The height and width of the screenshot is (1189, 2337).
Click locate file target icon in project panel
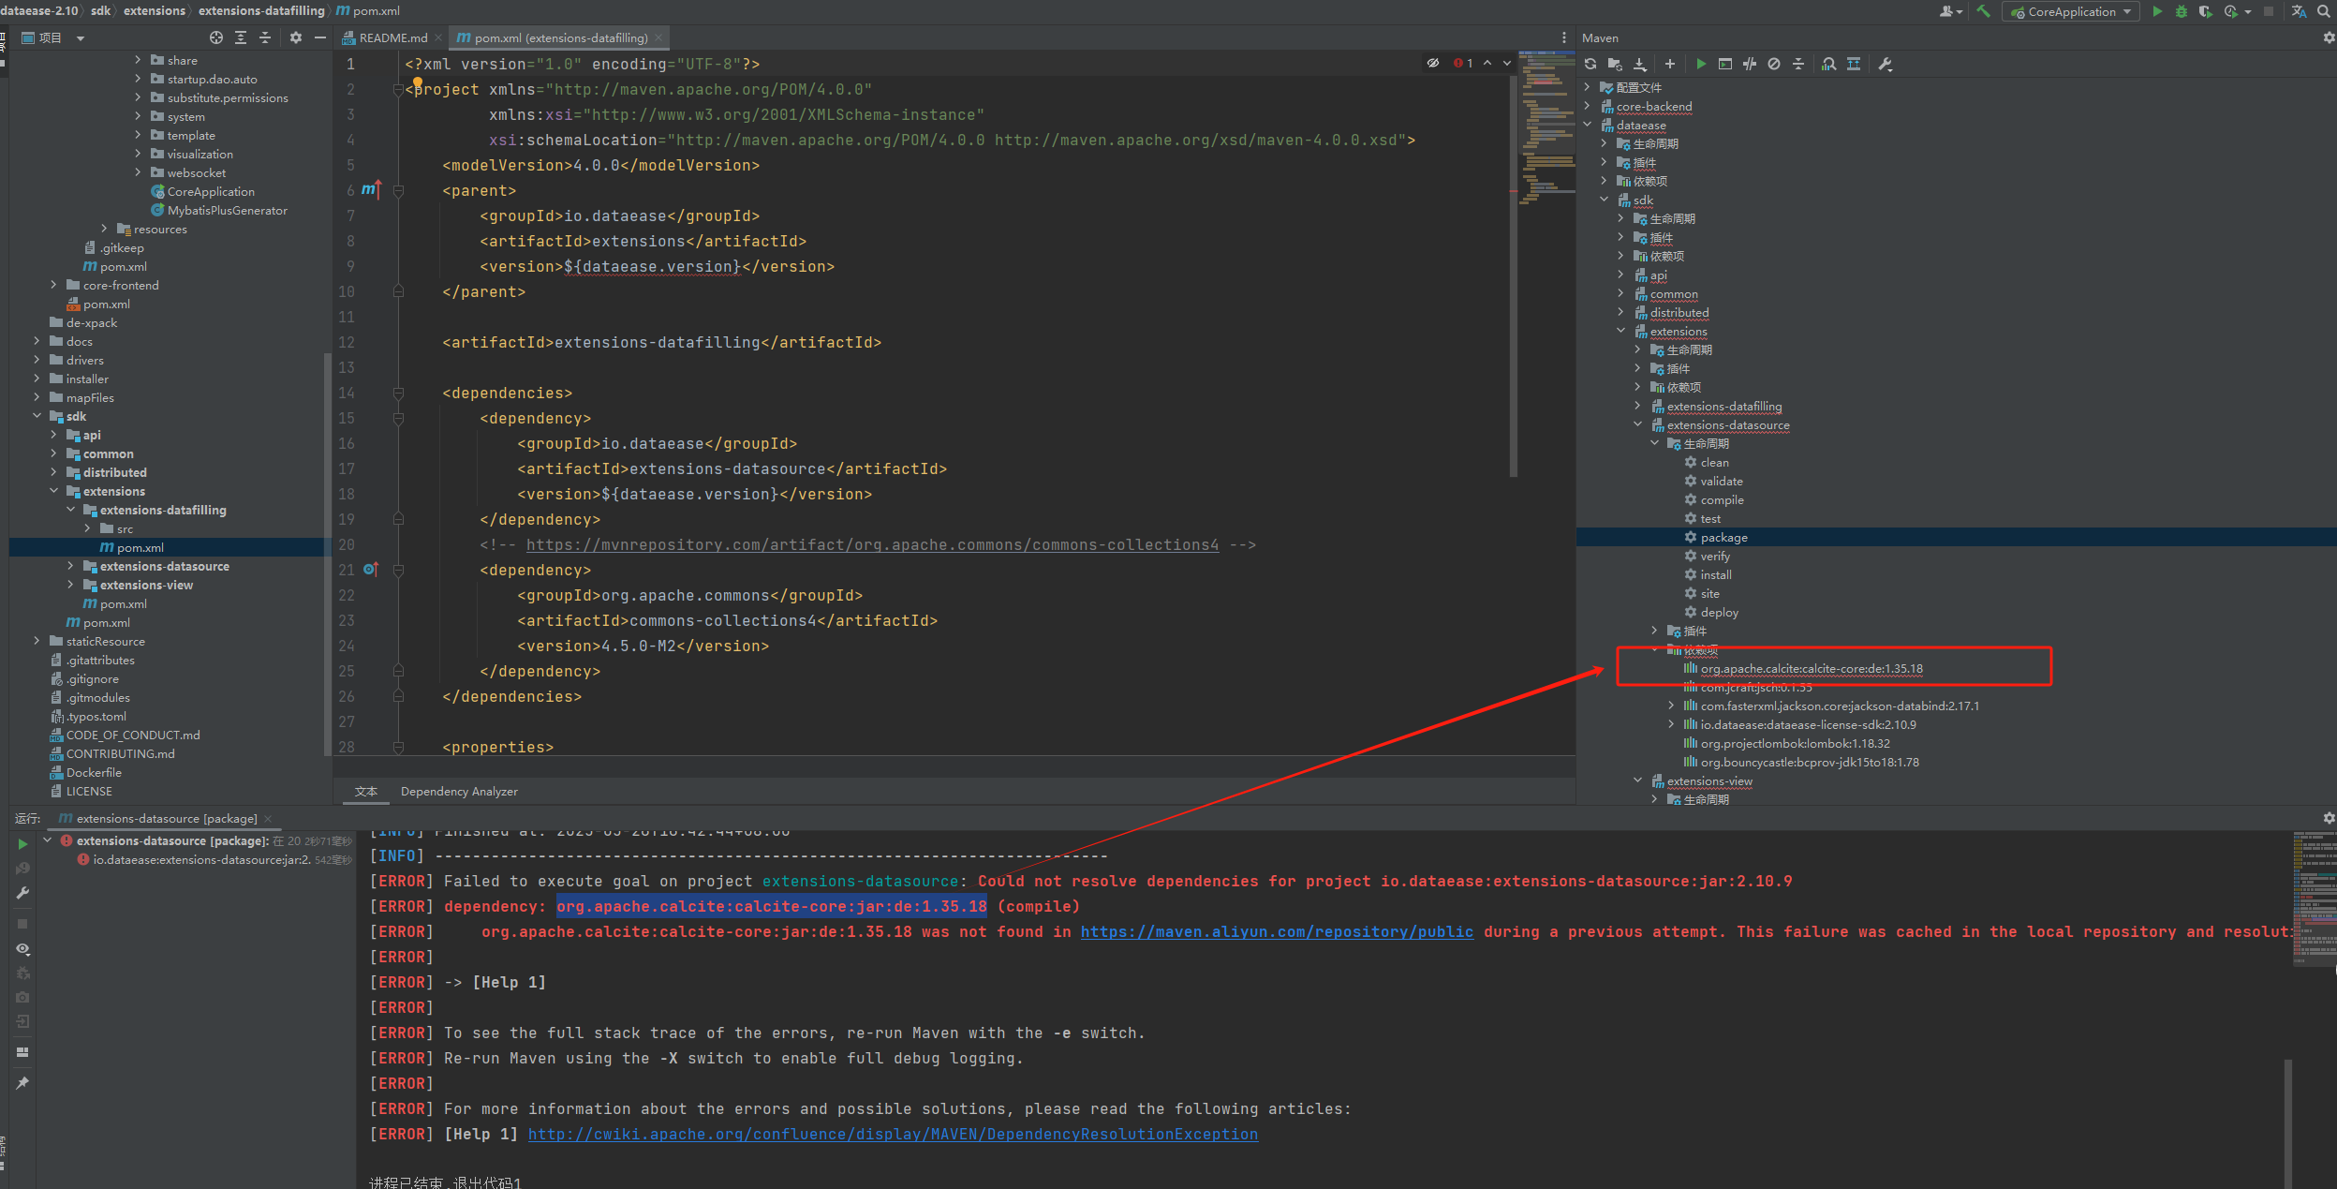click(216, 37)
